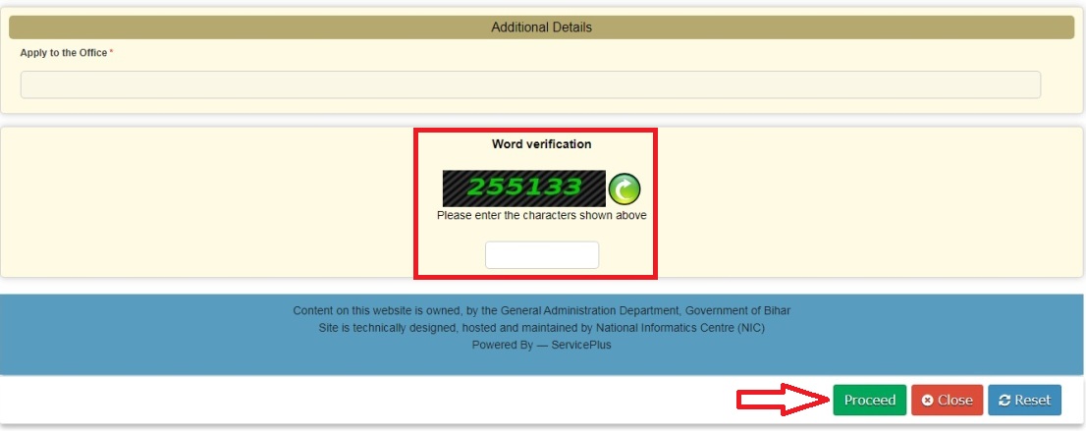Click 'Please enter the characters shown above' text
The width and height of the screenshot is (1086, 431).
coord(542,216)
